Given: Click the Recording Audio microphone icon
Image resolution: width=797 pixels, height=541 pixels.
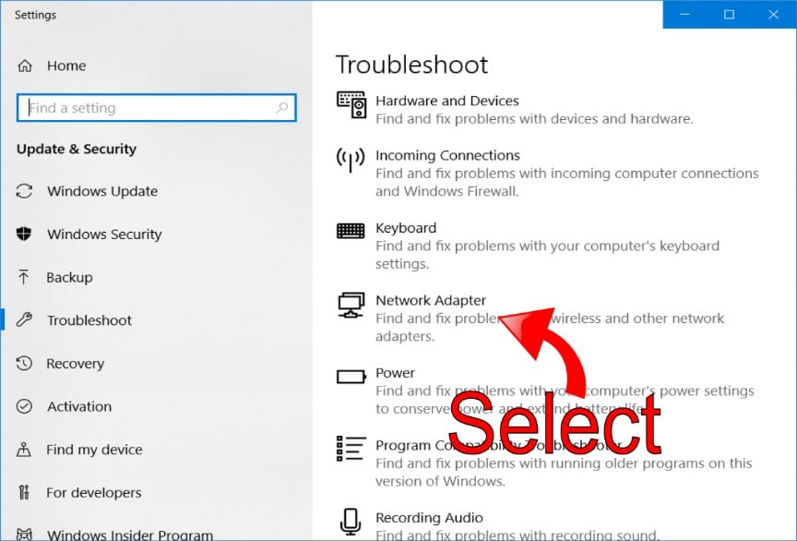Looking at the screenshot, I should pyautogui.click(x=351, y=522).
